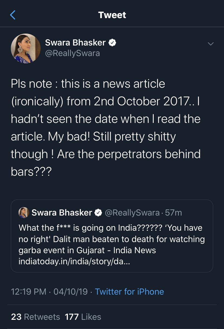
Task: Open Swara Bhasker's large profile picture
Action: coord(26,48)
